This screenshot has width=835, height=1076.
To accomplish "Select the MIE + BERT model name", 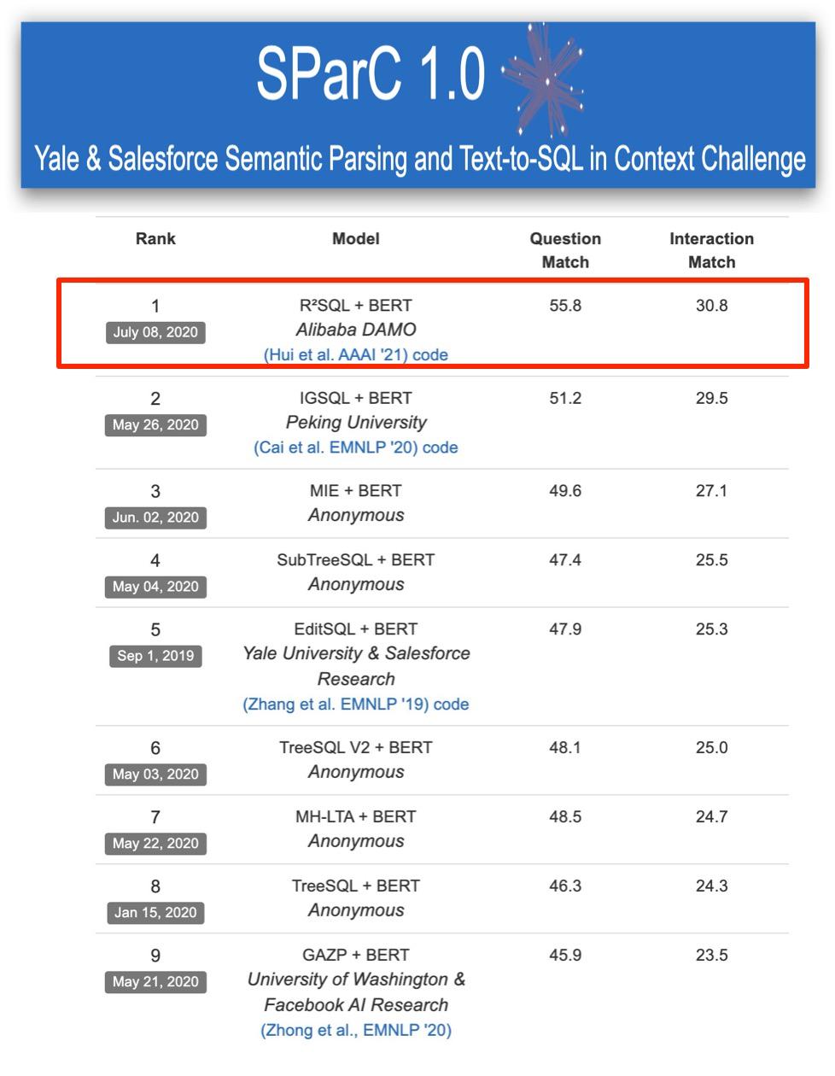I will pos(356,491).
